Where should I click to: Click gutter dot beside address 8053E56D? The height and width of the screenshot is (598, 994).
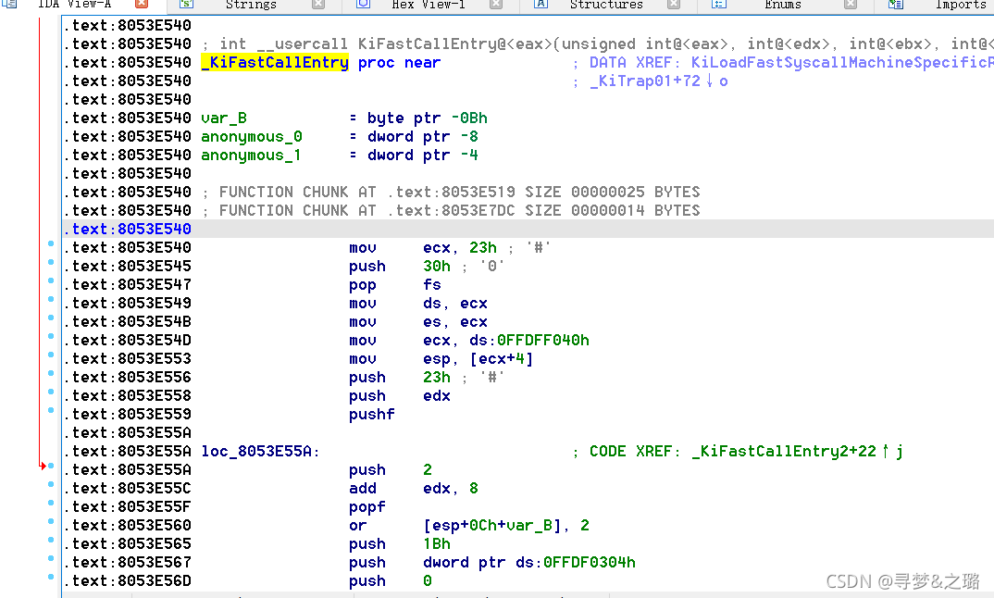click(51, 577)
